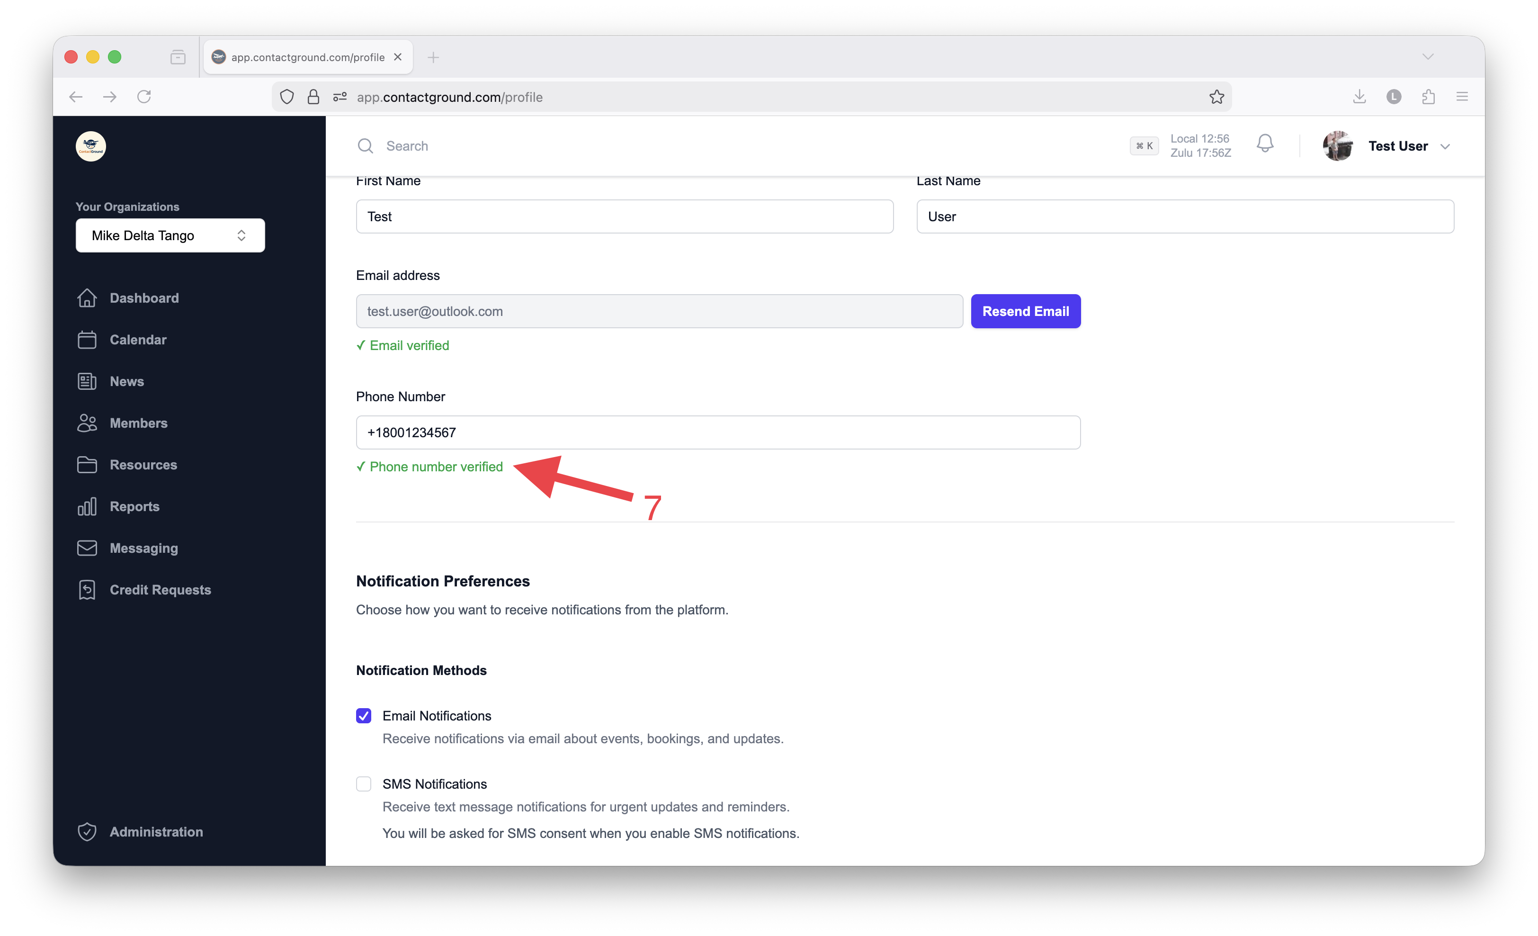Expand browser tab list chevron

(1428, 57)
